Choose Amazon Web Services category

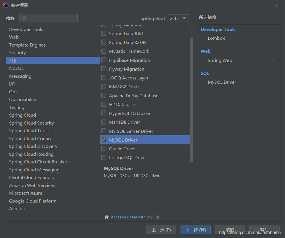tap(53, 186)
